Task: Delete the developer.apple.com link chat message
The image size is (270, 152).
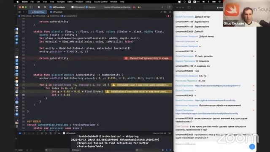Action: [x=253, y=110]
